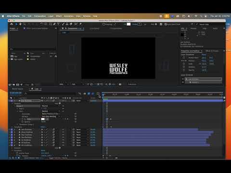Select the Puppet Pin tool
Image resolution: width=231 pixels, height=173 pixels.
(80, 24)
